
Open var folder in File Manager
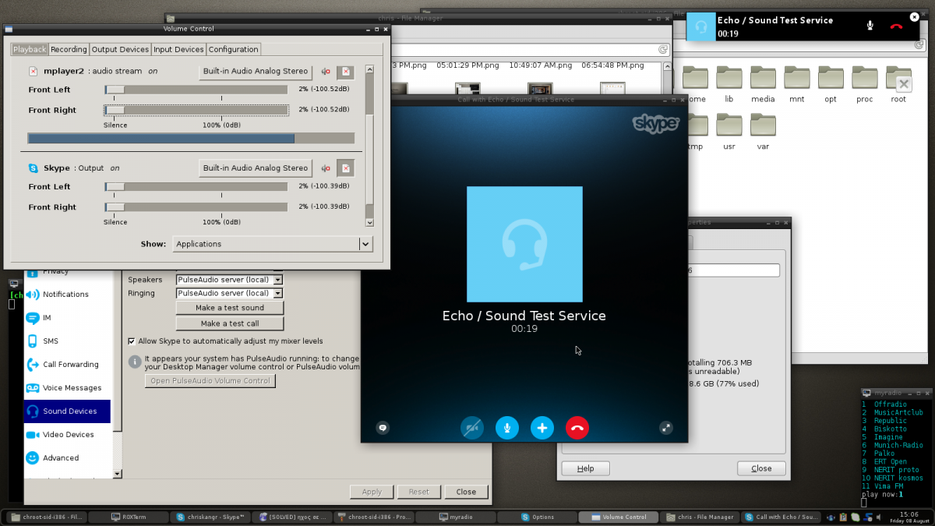763,131
